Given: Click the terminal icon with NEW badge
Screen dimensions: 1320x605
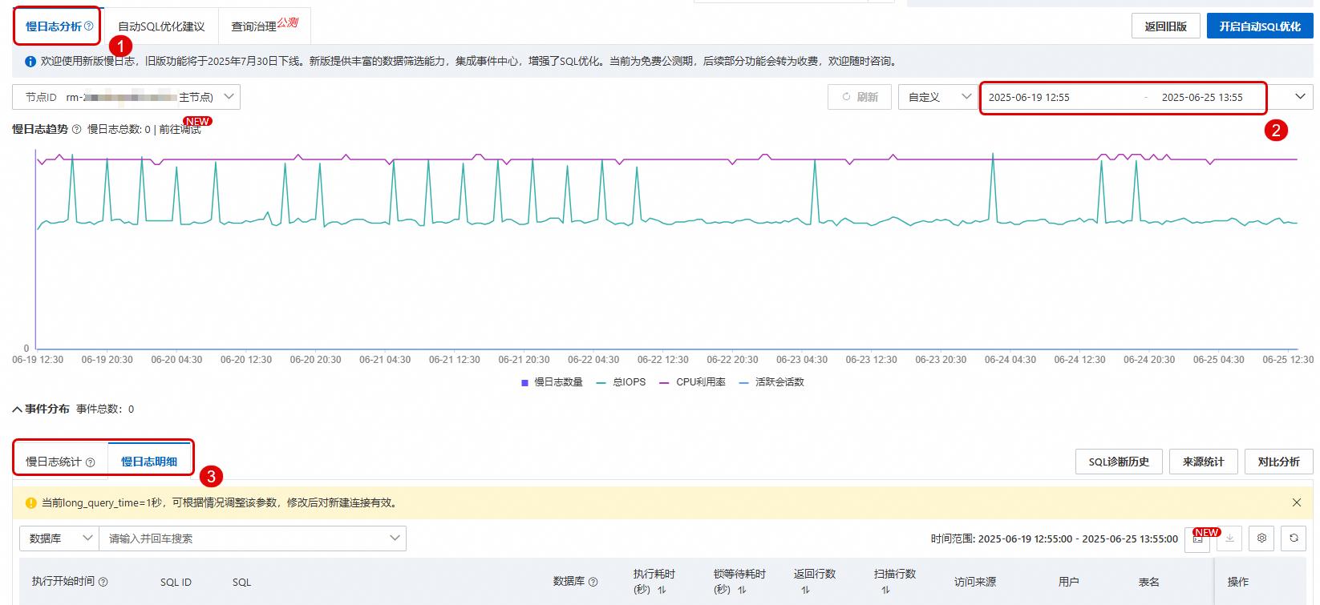Looking at the screenshot, I should click(1197, 538).
